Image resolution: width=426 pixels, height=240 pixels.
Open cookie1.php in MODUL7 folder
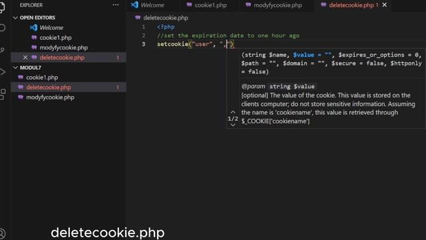click(x=42, y=77)
